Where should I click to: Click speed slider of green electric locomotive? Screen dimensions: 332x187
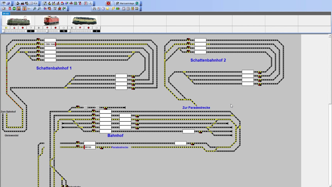coord(15,31)
